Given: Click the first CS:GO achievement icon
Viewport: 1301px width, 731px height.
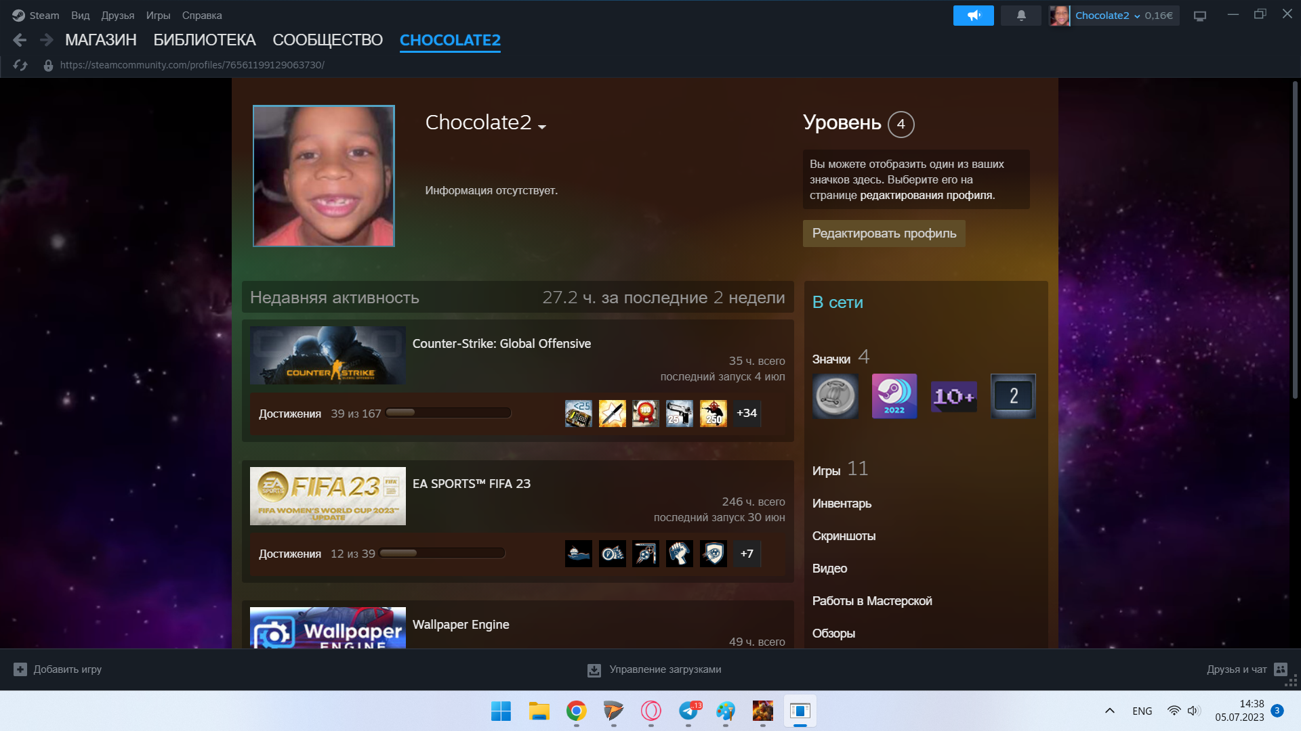Looking at the screenshot, I should 579,414.
